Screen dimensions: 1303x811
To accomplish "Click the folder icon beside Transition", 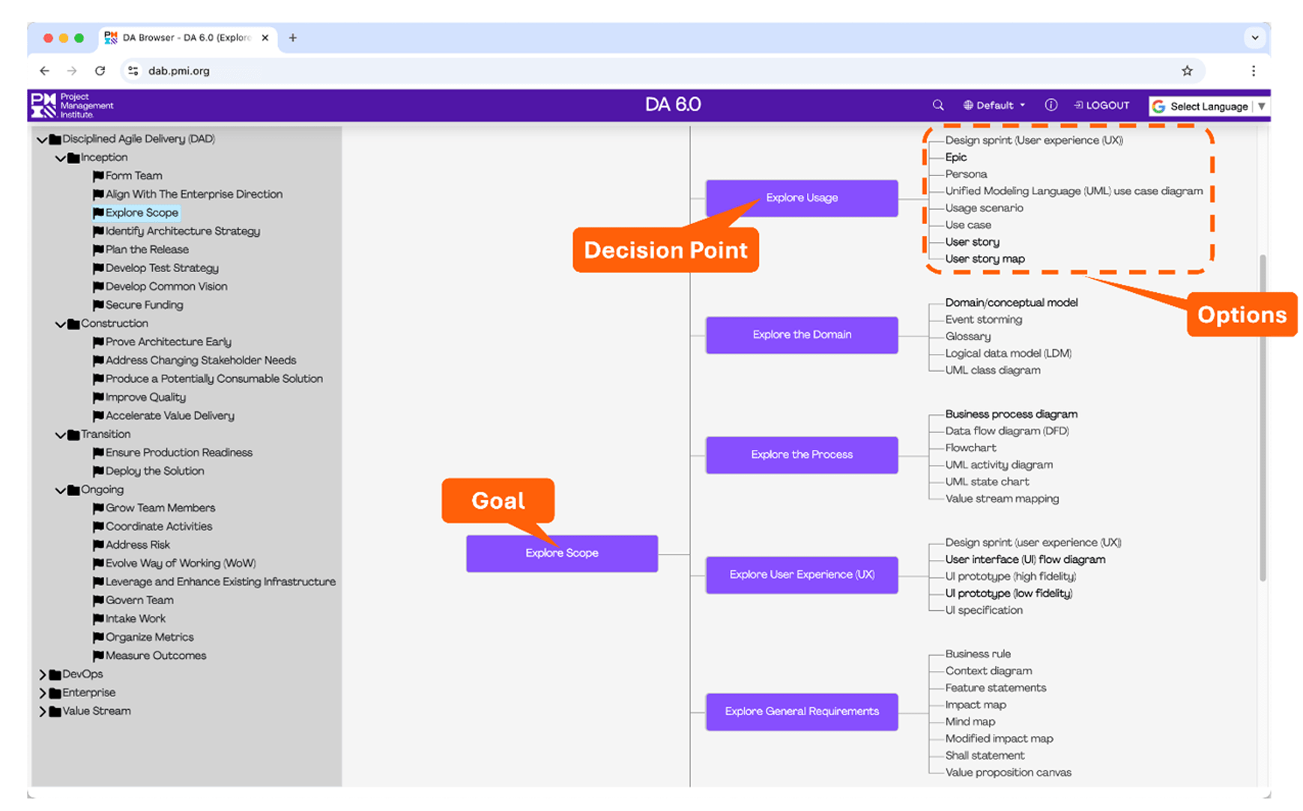I will (x=73, y=435).
